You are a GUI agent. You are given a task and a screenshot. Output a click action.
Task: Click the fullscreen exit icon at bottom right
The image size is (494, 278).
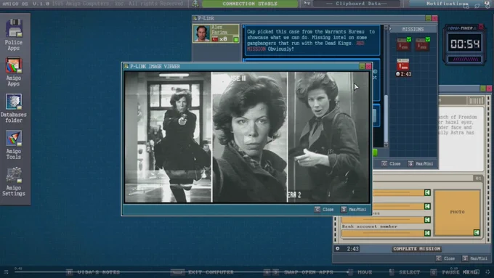[488, 271]
